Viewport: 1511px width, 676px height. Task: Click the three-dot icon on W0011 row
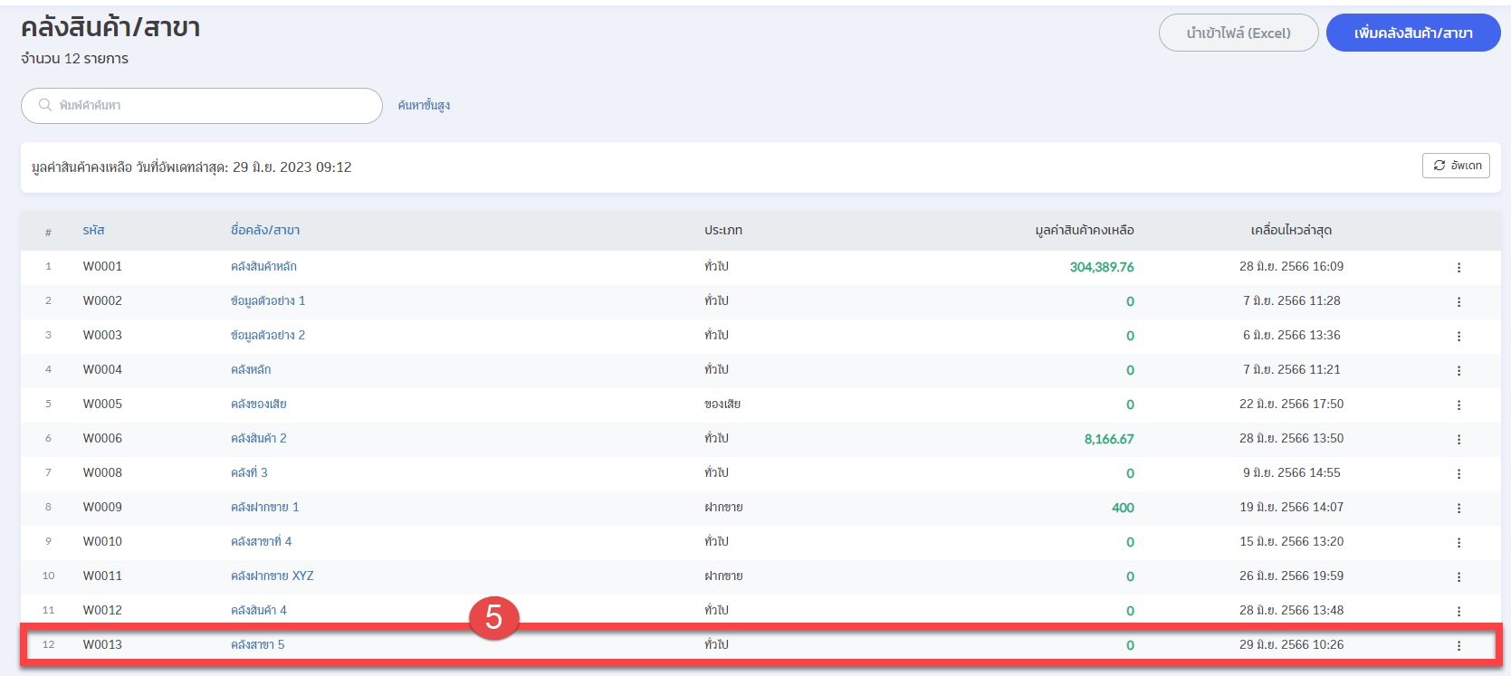click(x=1458, y=576)
